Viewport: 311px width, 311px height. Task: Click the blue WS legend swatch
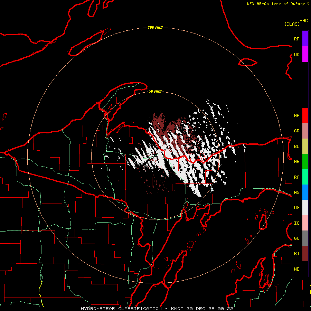305,192
